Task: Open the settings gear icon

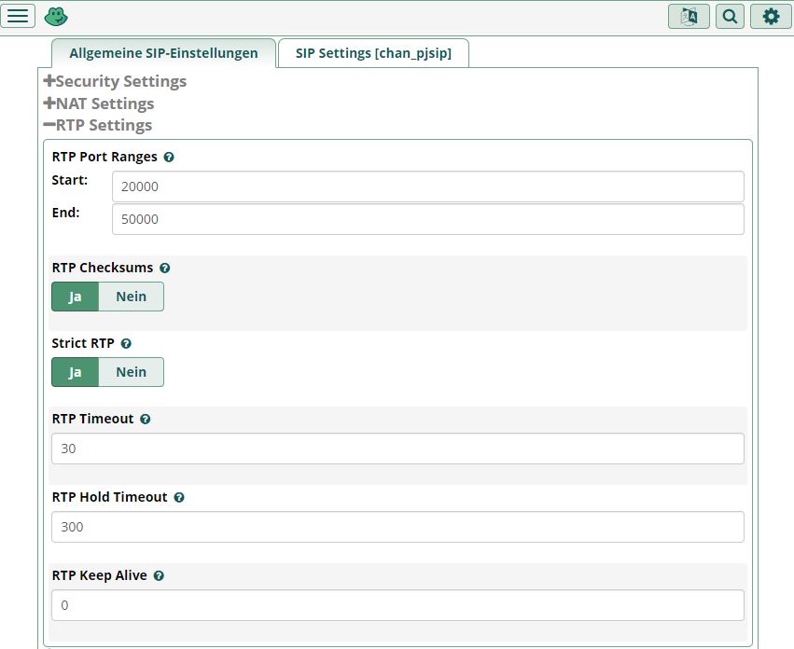Action: [771, 16]
